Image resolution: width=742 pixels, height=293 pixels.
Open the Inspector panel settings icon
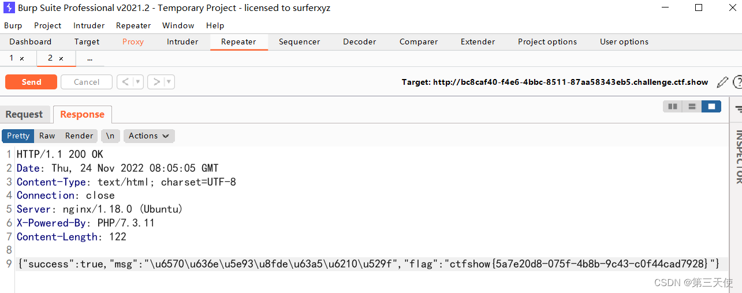(x=739, y=108)
